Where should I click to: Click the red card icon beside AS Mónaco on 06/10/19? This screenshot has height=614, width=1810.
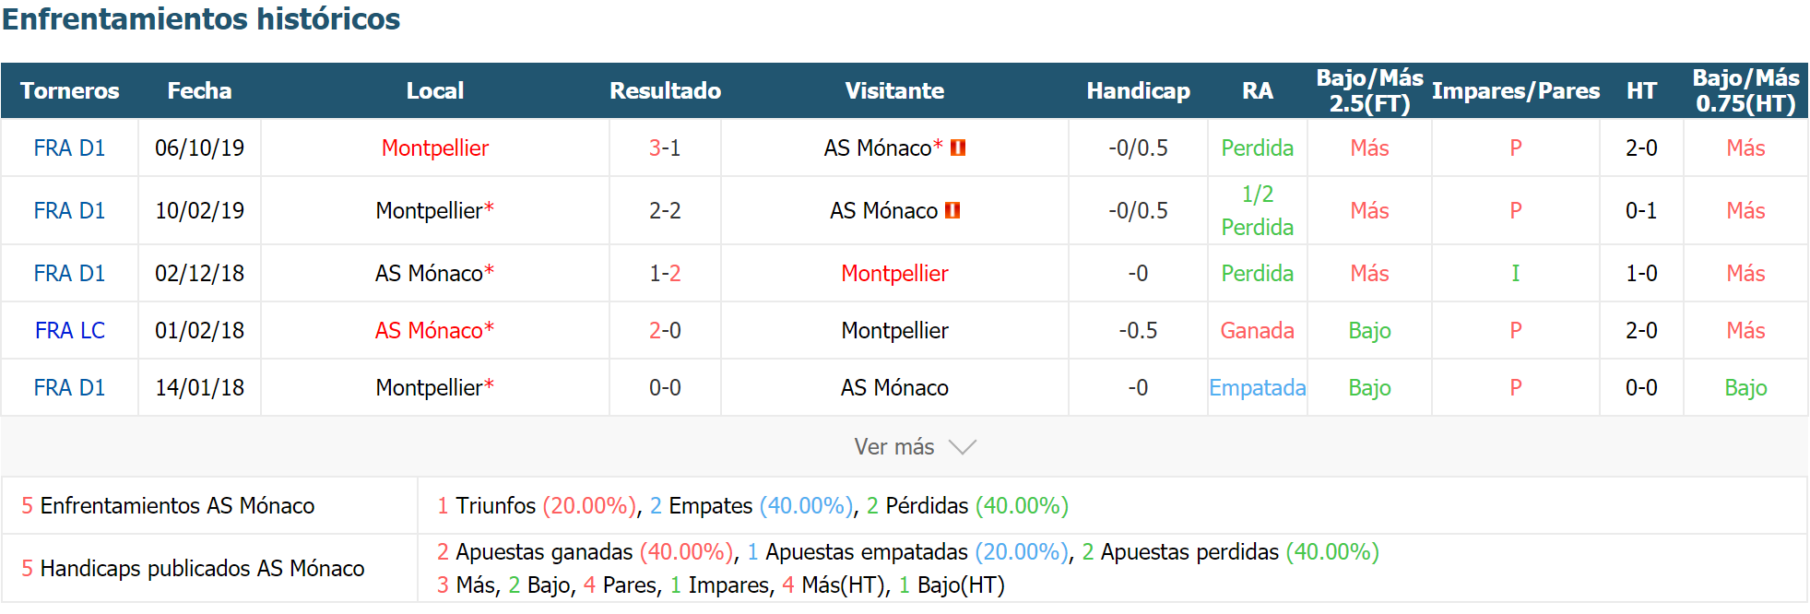[x=958, y=148]
